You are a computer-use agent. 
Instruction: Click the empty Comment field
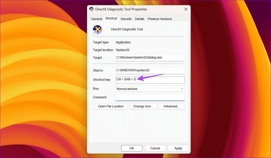pos(150,97)
